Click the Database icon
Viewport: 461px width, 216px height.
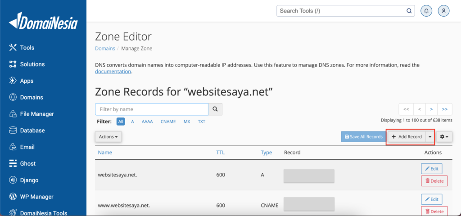click(13, 130)
